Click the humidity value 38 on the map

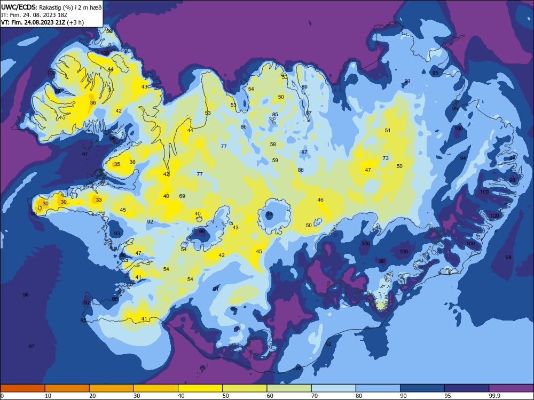[132, 162]
